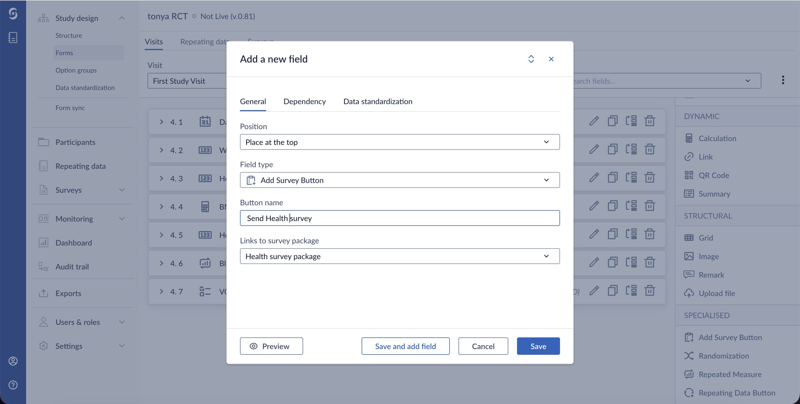Screen dimensions: 800x404
Task: Click into the Button name input field
Action: pos(400,218)
